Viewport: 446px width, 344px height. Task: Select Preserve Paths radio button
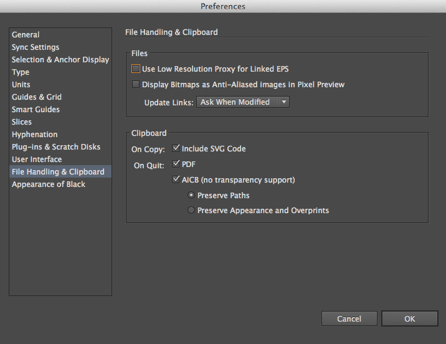coord(191,195)
